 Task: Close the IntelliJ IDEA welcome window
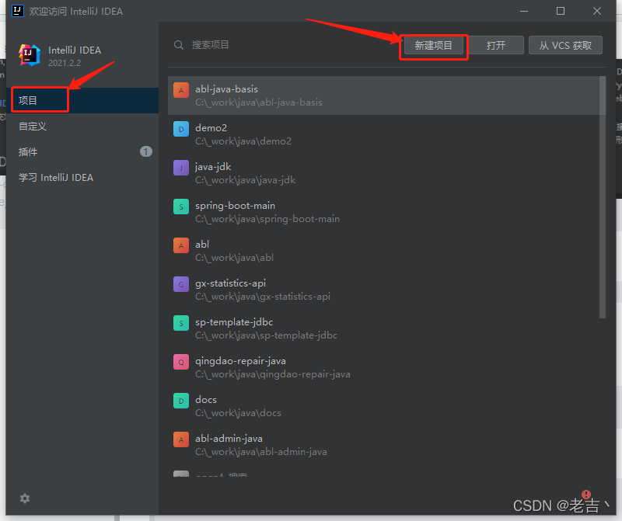pyautogui.click(x=597, y=11)
